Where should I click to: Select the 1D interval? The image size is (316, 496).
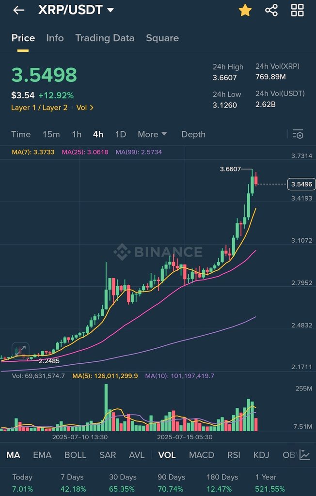120,134
